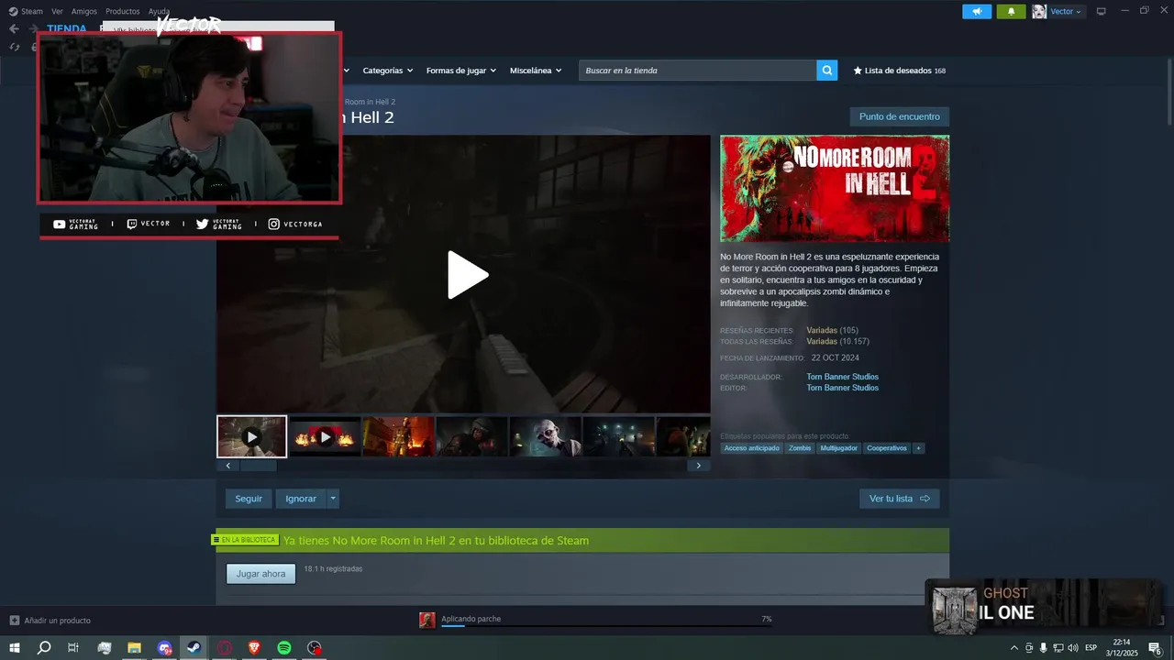
Task: Open Steam announcements megaphone button
Action: [x=977, y=11]
